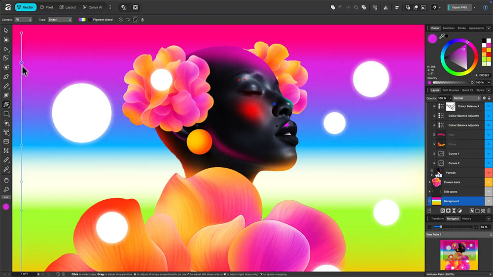Select the Rectangle shape tool
493x277 pixels.
pos(6,114)
